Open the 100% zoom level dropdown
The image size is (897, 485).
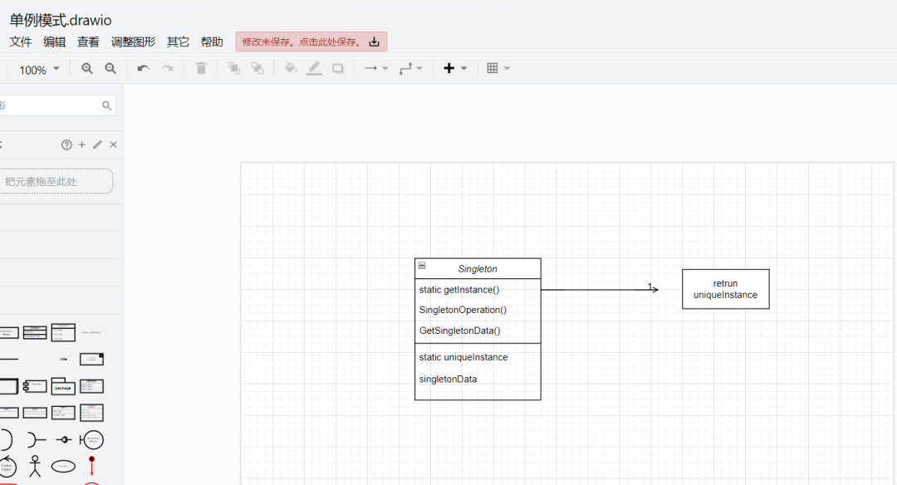pos(40,69)
